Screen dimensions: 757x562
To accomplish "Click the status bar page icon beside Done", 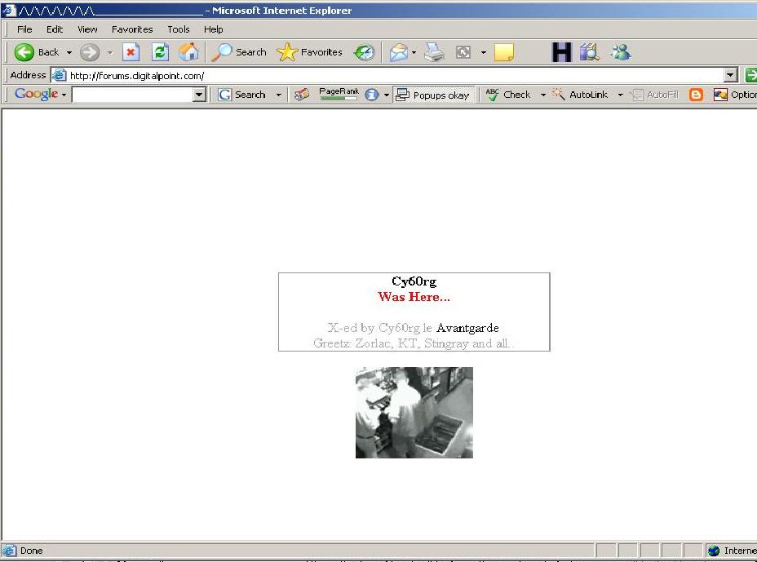I will click(9, 551).
